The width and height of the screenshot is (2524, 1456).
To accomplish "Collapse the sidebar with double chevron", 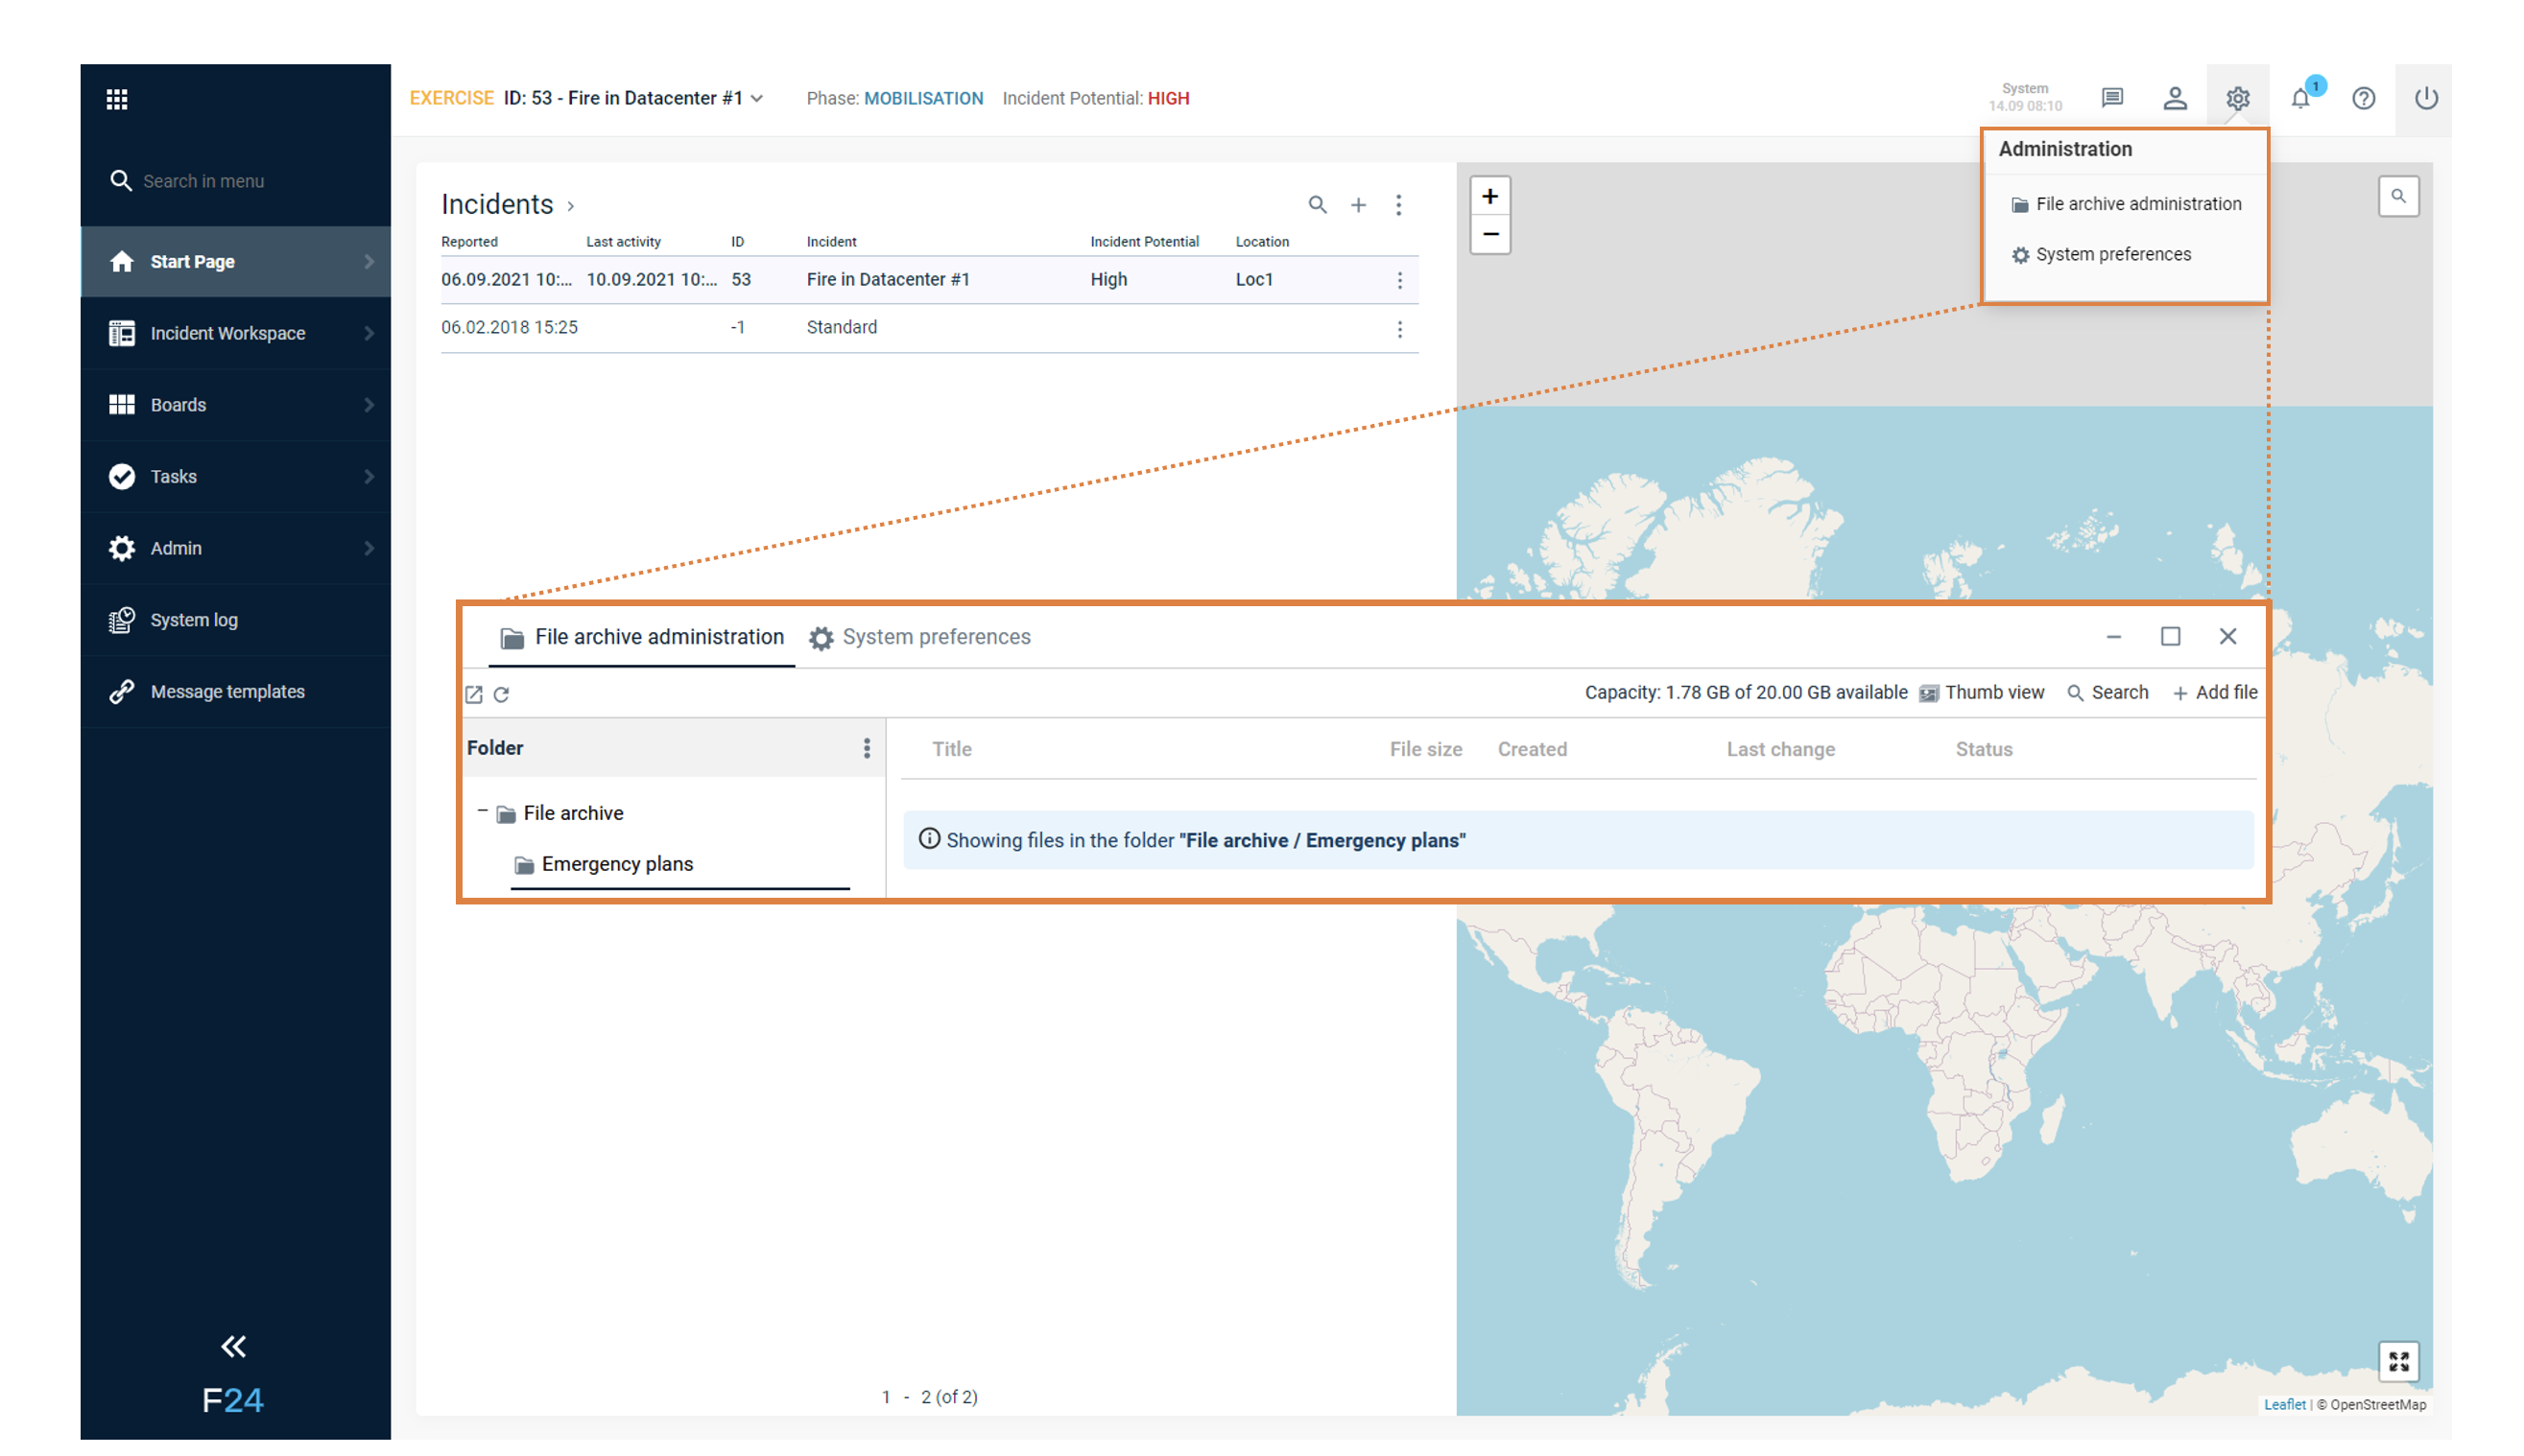I will point(233,1347).
